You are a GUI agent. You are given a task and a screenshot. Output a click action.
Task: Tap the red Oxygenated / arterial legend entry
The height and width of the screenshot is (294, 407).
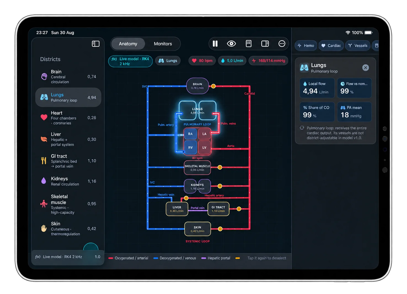[128, 258]
